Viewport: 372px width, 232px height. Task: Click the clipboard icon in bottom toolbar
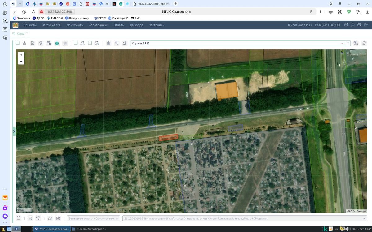[x=19, y=218]
